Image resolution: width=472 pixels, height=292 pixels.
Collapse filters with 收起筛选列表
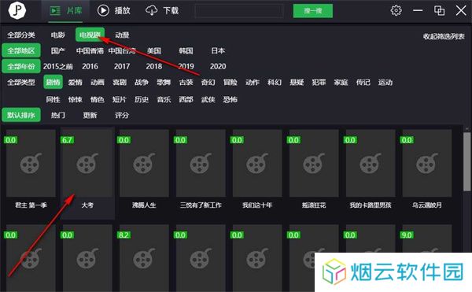[444, 36]
